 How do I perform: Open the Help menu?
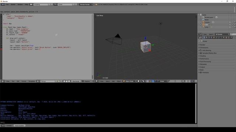(27, 4)
